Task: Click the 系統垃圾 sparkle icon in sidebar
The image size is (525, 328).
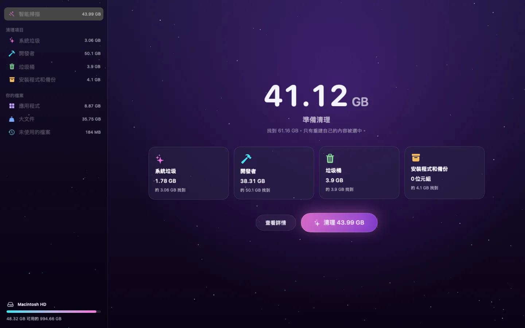Action: [x=12, y=40]
